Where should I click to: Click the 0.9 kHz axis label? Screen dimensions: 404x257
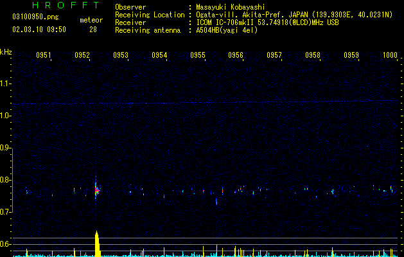(x=5, y=148)
